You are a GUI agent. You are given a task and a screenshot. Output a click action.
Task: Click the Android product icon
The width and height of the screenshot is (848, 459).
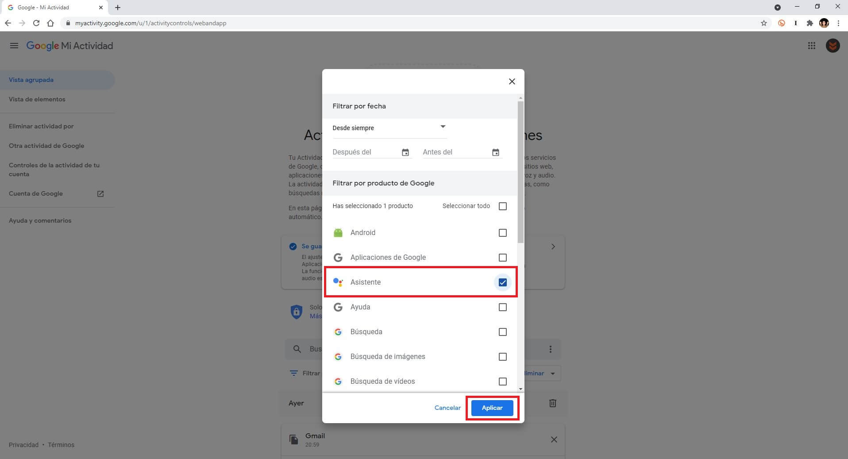338,233
